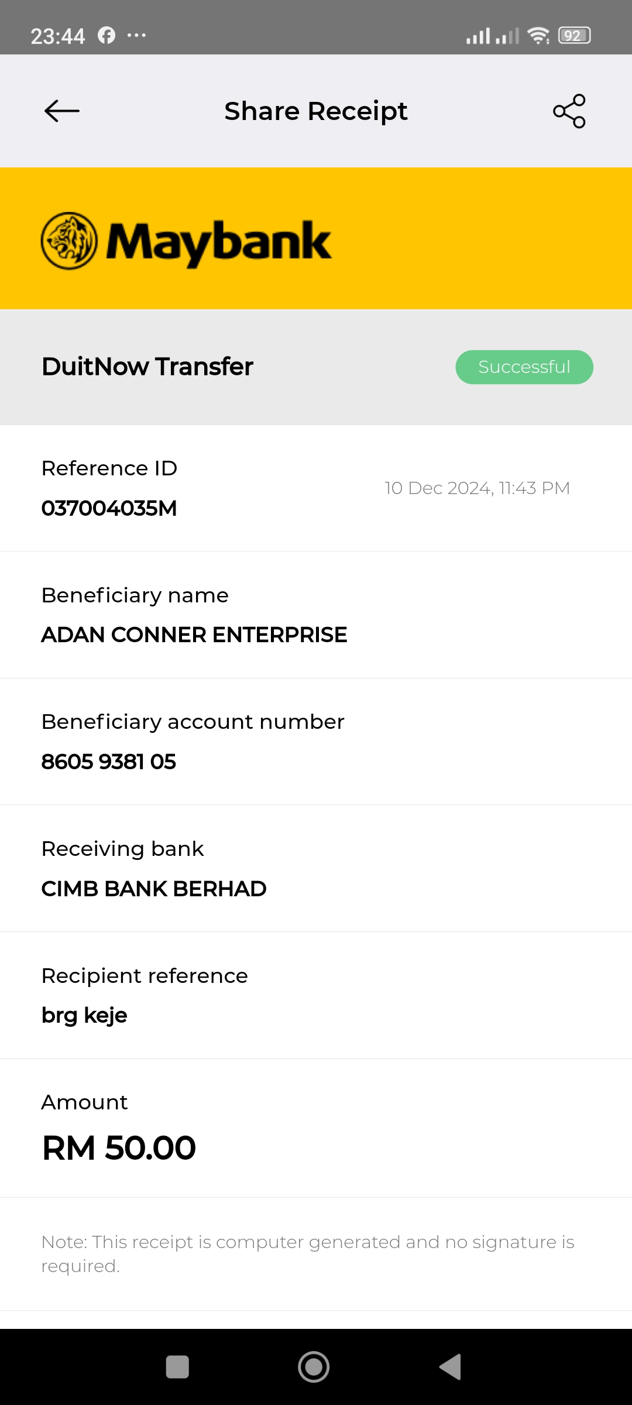632x1405 pixels.
Task: Tap the share icon in header
Action: [569, 111]
